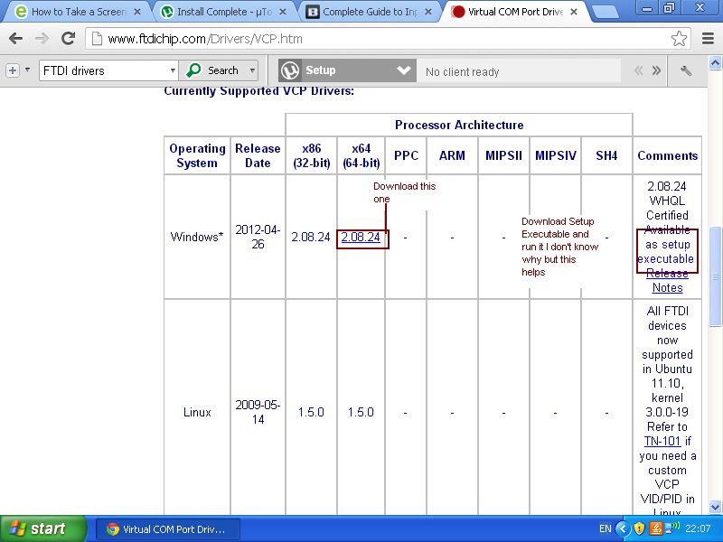Open the search field history dropdown
The height and width of the screenshot is (542, 723).
click(x=173, y=70)
